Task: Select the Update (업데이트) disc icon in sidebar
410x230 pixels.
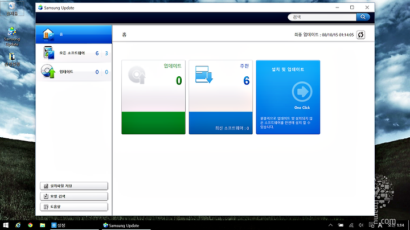Action: tap(48, 71)
